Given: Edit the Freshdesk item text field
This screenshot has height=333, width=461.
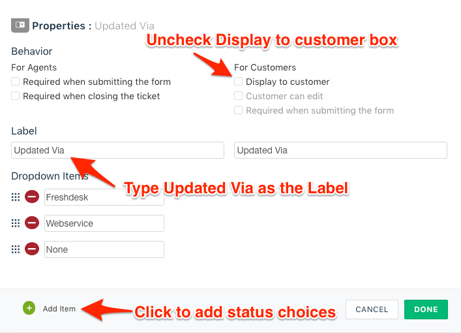Looking at the screenshot, I should pos(104,197).
